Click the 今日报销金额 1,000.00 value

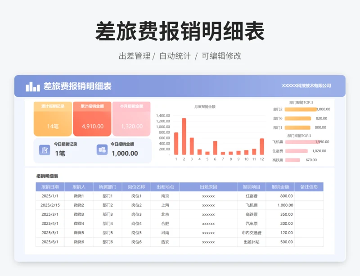coord(125,154)
